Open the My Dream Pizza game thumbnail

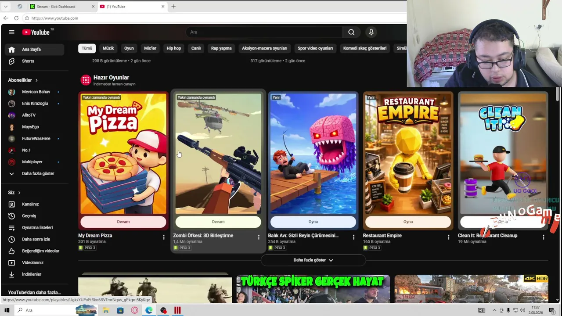click(123, 154)
